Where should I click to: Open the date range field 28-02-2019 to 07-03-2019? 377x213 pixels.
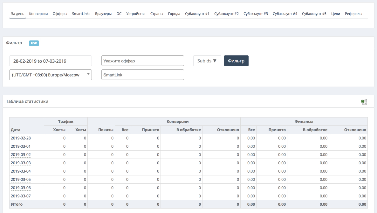click(51, 61)
